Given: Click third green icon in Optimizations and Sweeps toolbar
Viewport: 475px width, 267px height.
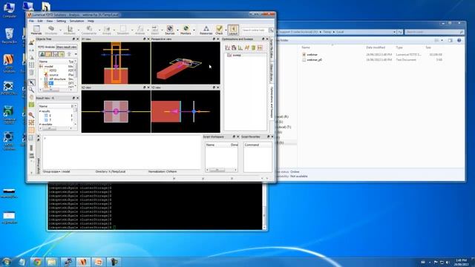Looking at the screenshot, I should coord(240,47).
